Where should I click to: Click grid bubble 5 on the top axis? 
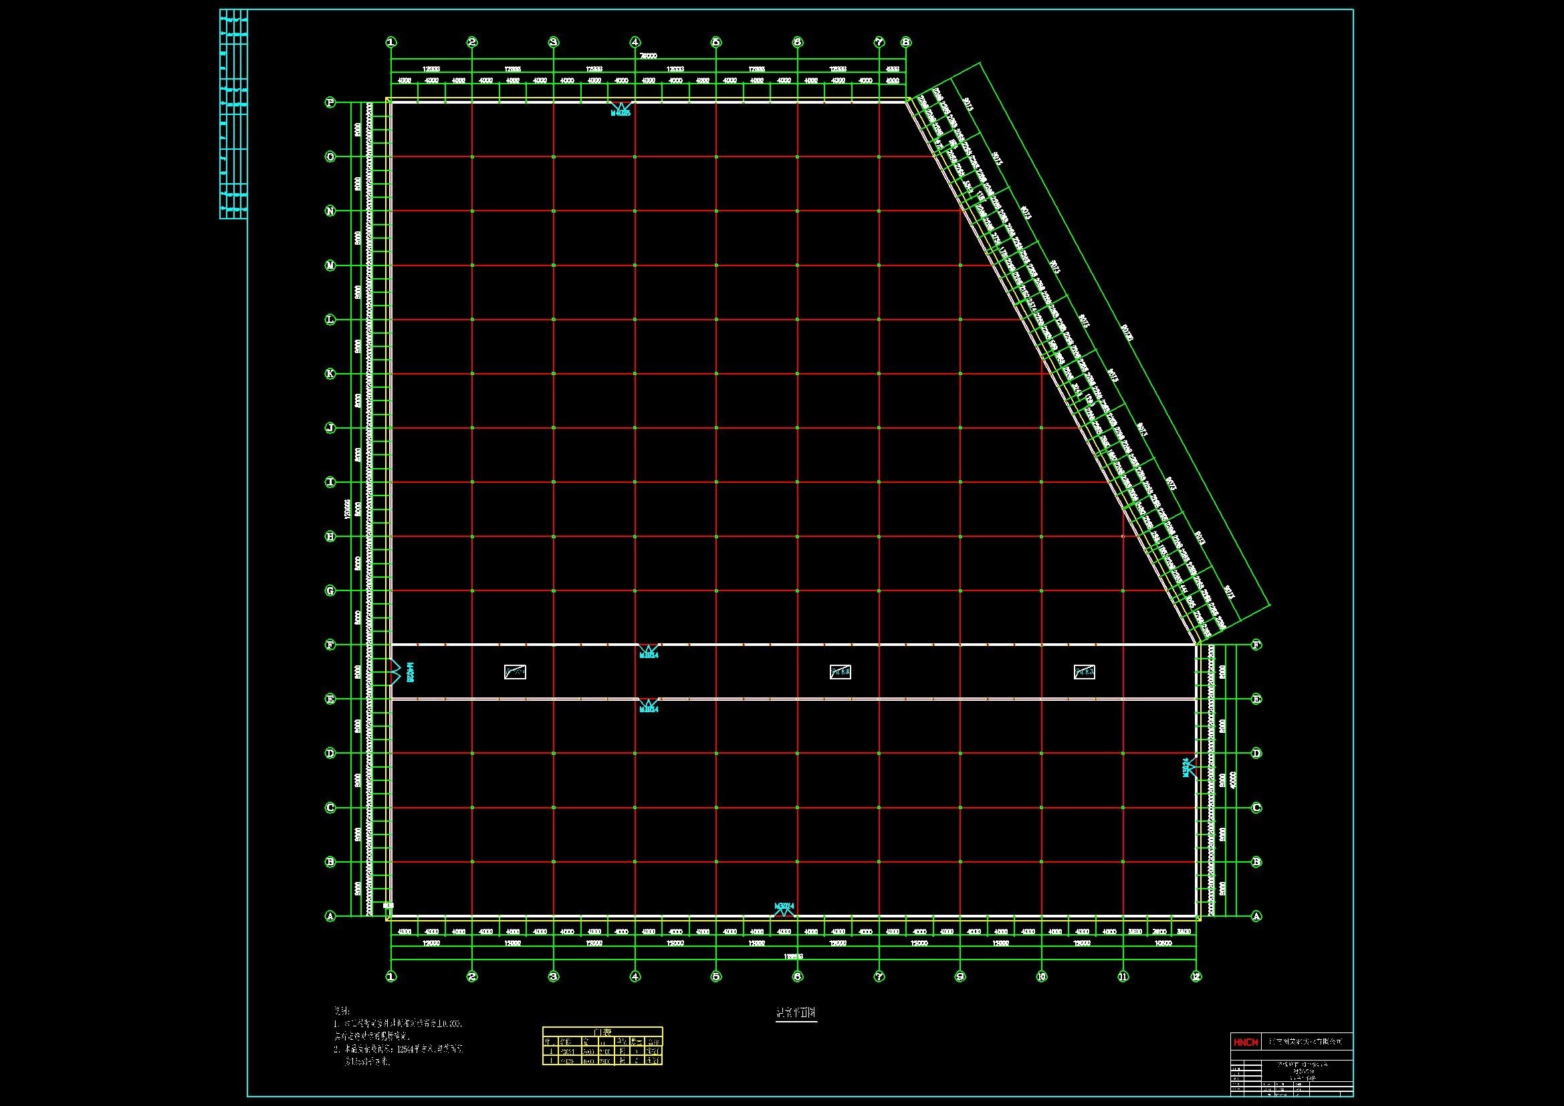tap(716, 42)
